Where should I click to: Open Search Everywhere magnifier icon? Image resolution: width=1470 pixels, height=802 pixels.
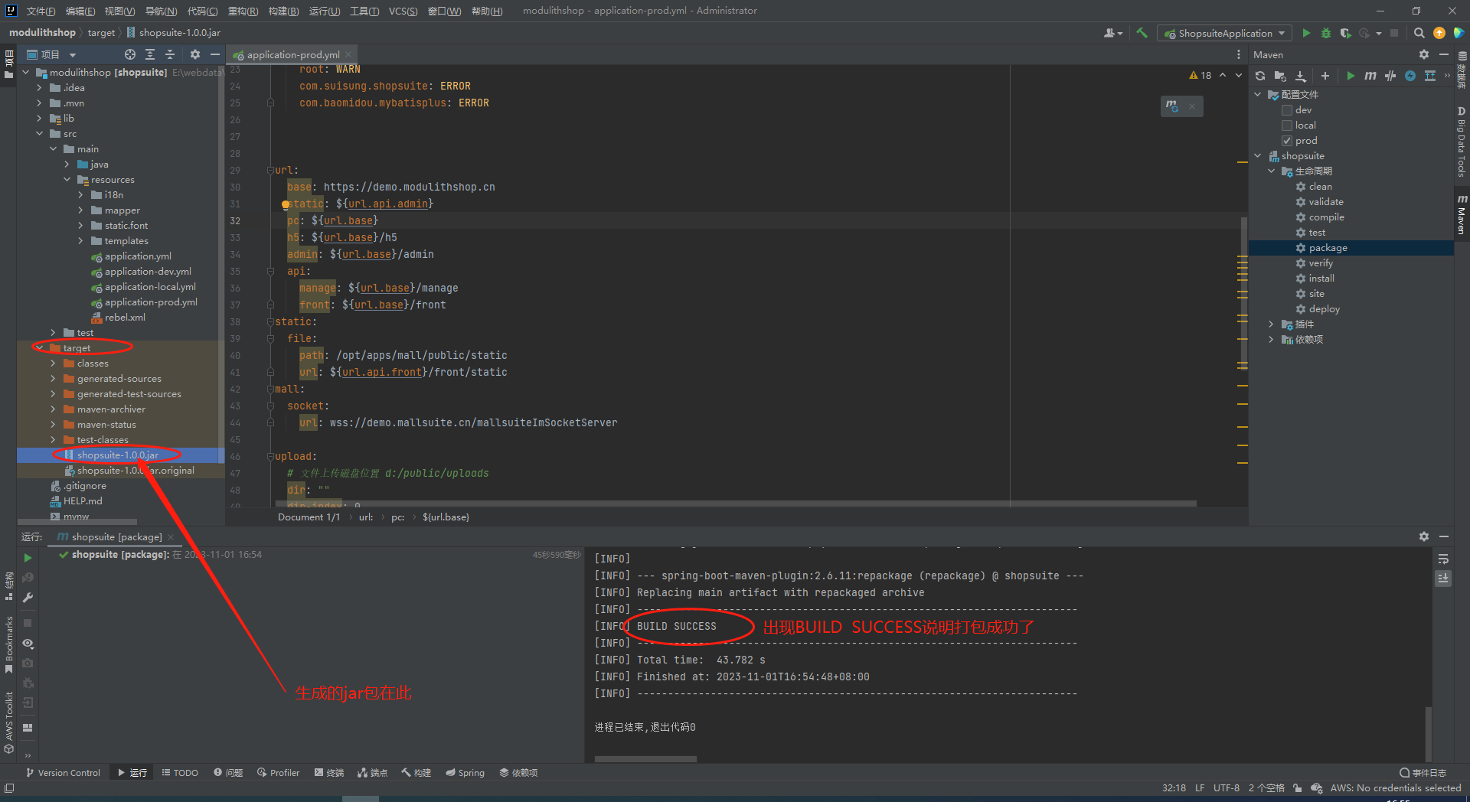1419,33
